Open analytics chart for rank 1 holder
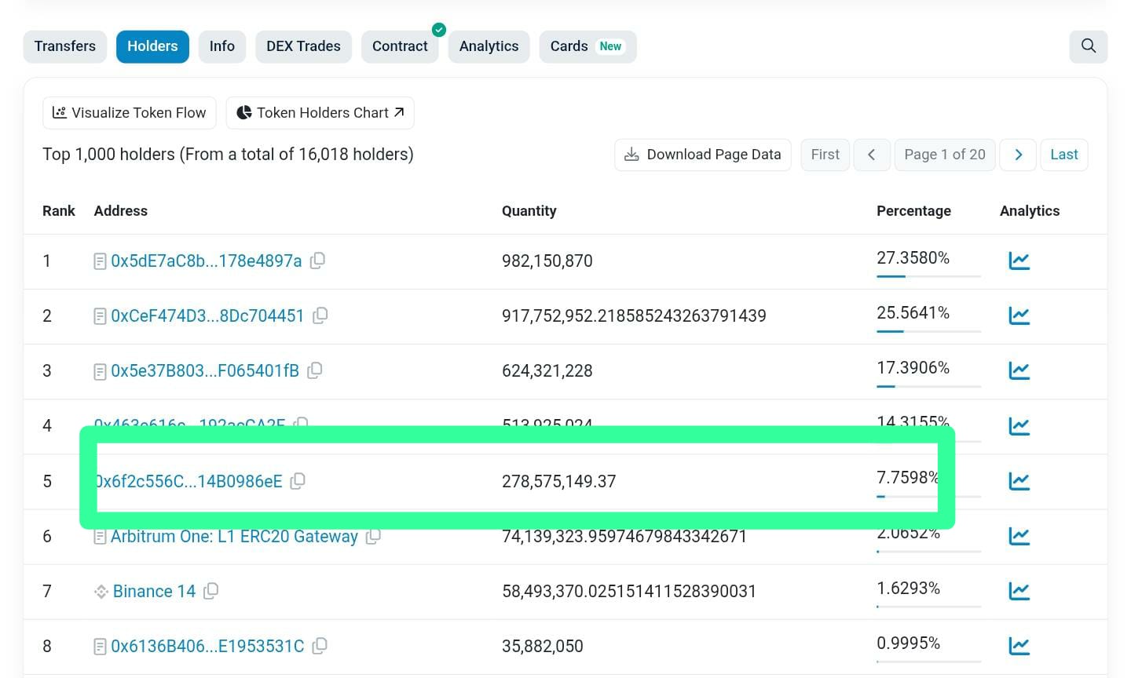 point(1019,261)
